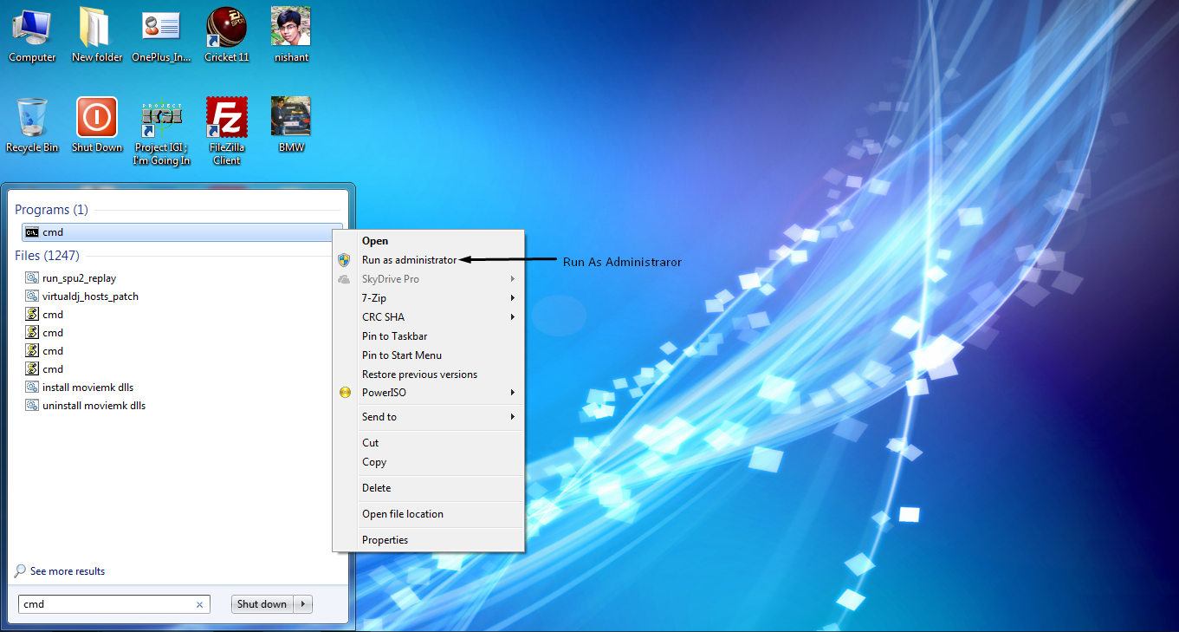The image size is (1179, 632).
Task: Clear the search box with the X icon
Action: [200, 605]
